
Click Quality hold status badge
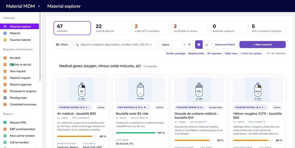coord(216,107)
